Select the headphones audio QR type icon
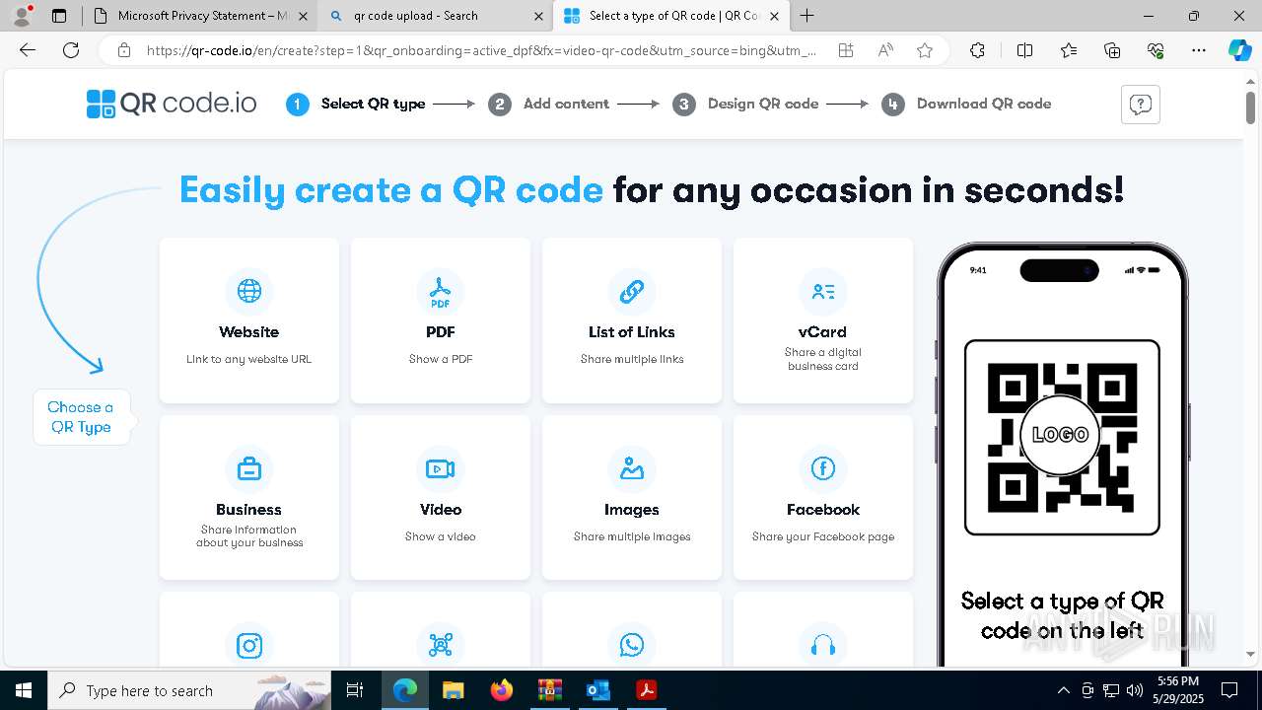Viewport: 1262px width, 710px height. [x=823, y=645]
